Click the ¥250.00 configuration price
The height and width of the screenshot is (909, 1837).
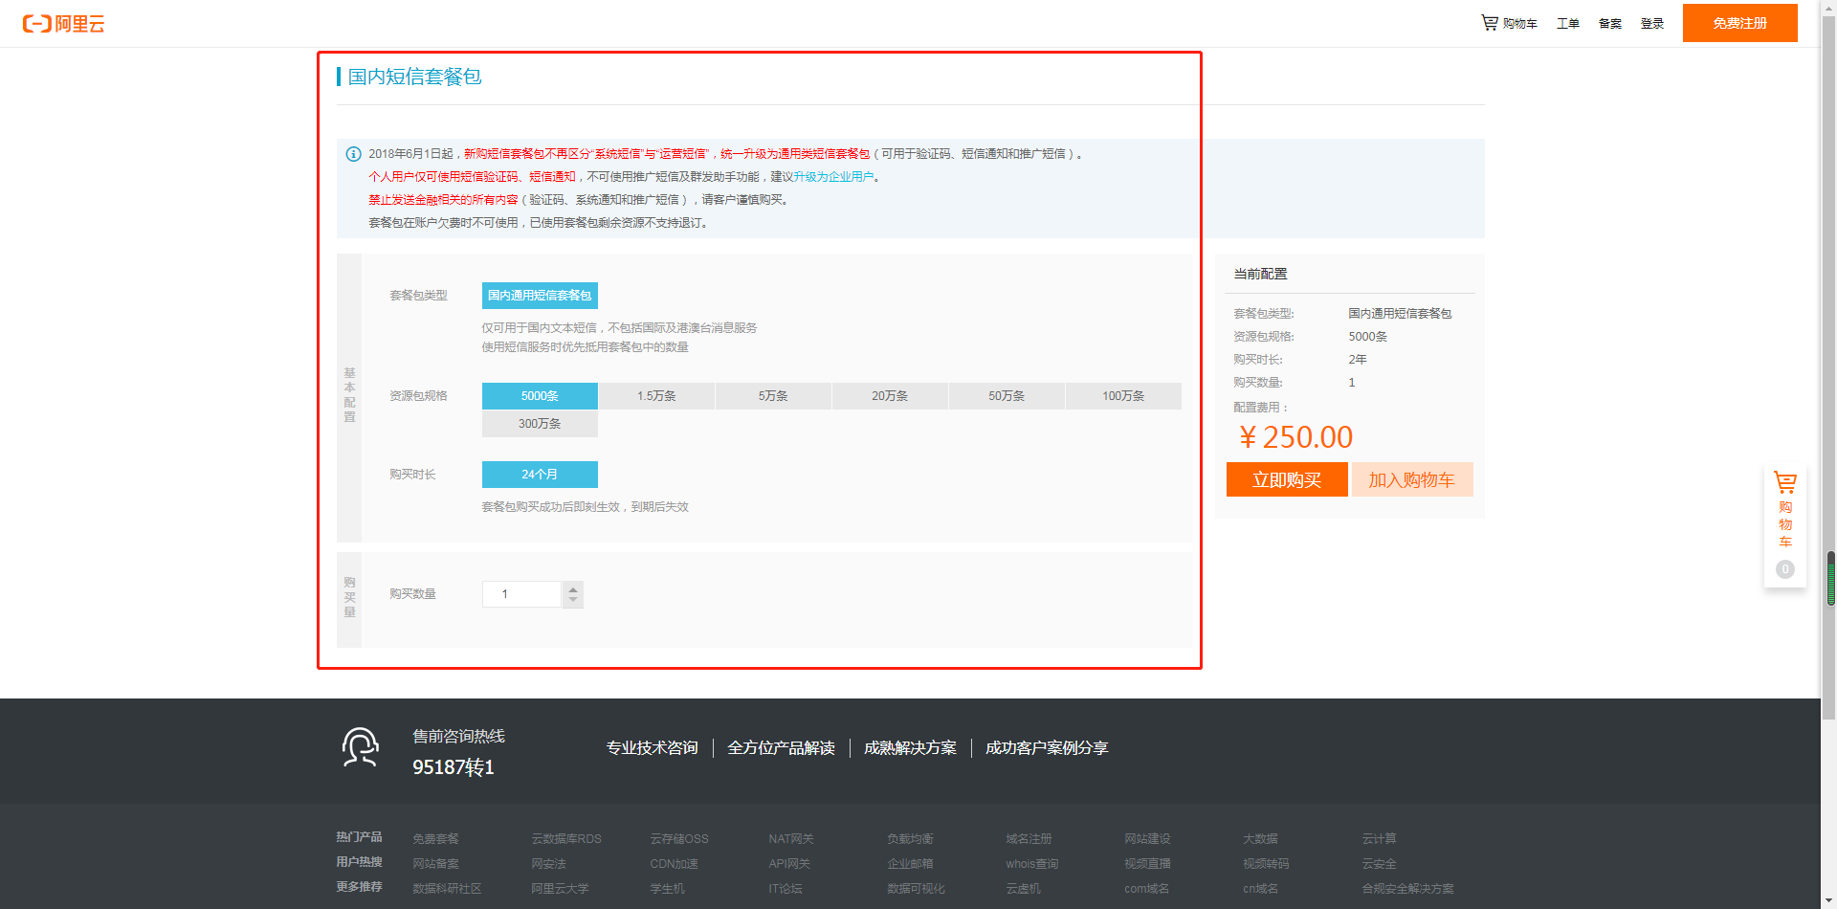click(1295, 437)
